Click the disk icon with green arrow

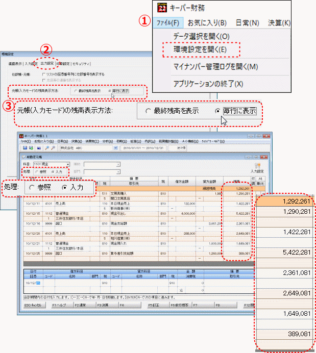[x=31, y=148]
